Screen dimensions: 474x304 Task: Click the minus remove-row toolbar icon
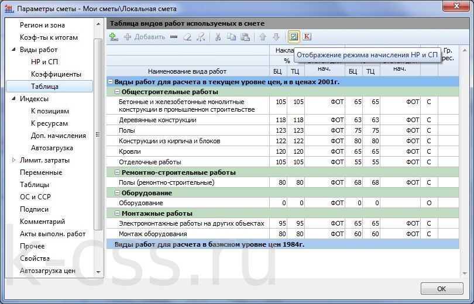click(174, 37)
